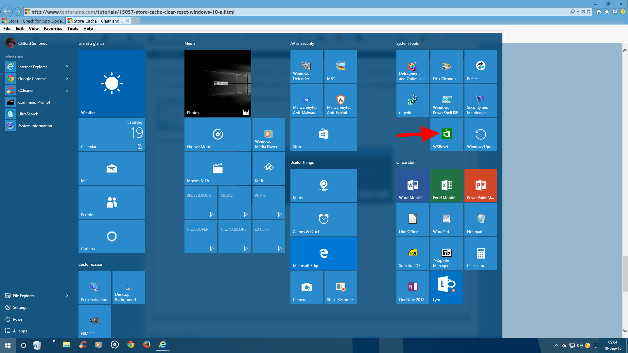Open the WSReset tile
The width and height of the screenshot is (628, 353).
click(x=446, y=134)
